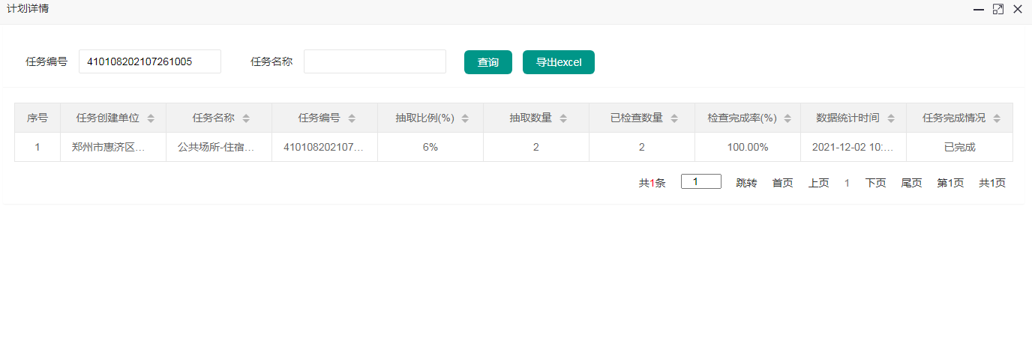Click cell 公共场所-住宿… in table row
1032x341 pixels.
219,147
